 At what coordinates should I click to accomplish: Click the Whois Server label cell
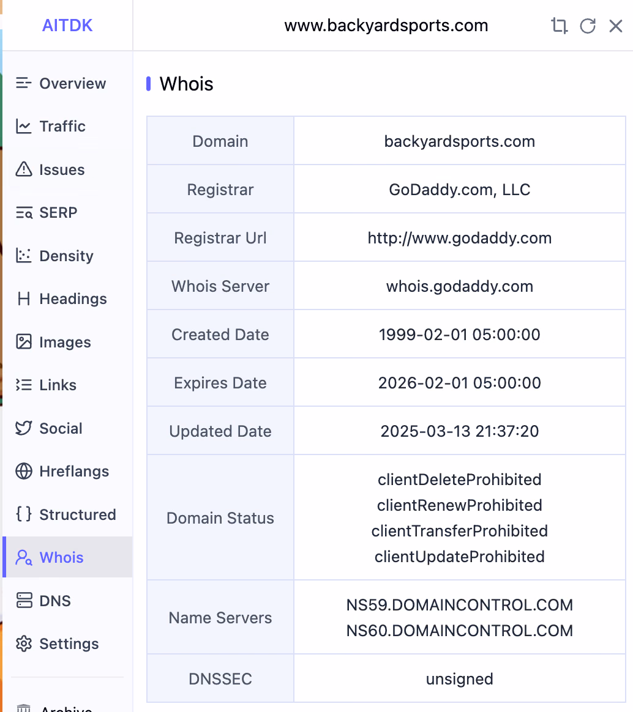[220, 286]
